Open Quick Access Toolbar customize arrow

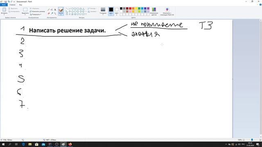click(x=14, y=2)
